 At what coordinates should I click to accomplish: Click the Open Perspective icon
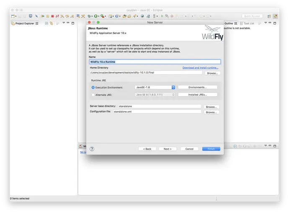click(x=269, y=16)
